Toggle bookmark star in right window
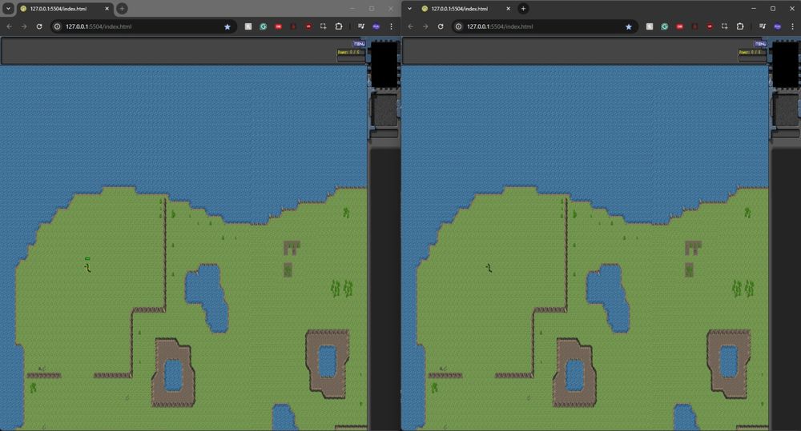This screenshot has height=431, width=801. pyautogui.click(x=629, y=26)
